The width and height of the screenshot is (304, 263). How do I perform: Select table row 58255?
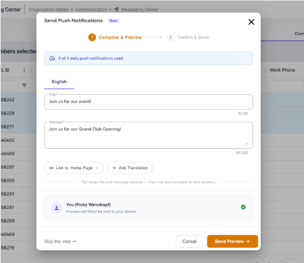(18, 180)
